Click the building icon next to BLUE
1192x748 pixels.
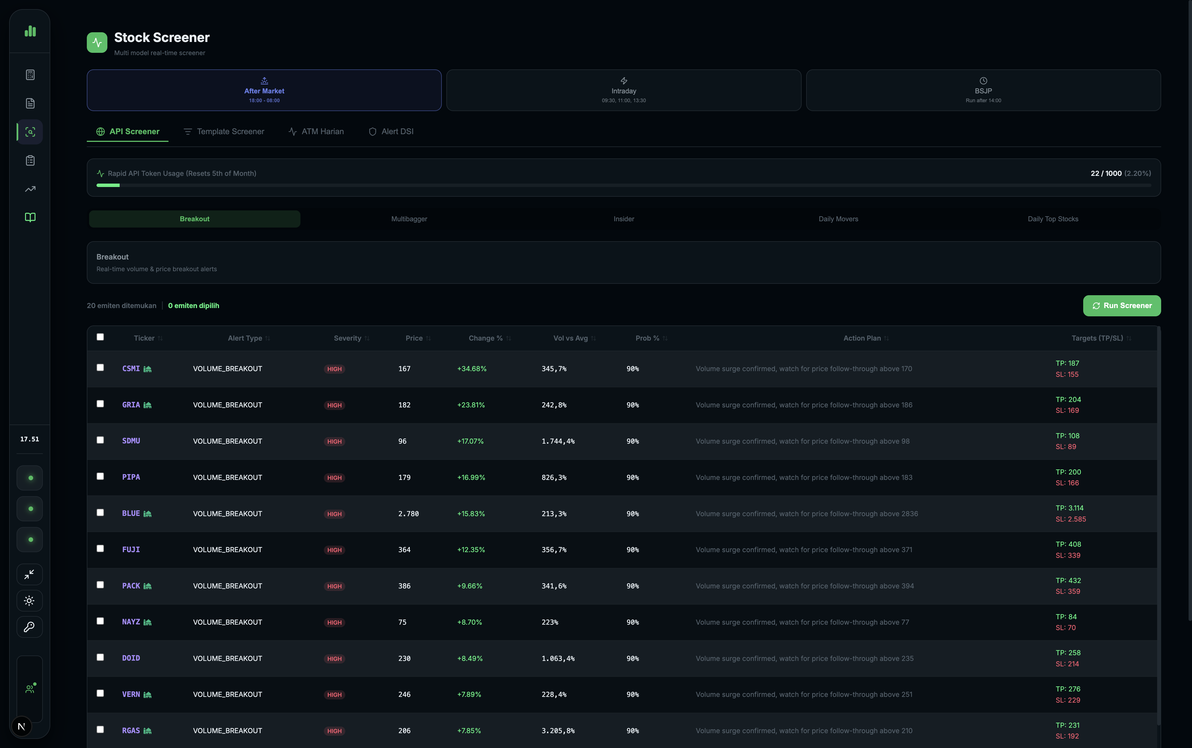(x=147, y=514)
